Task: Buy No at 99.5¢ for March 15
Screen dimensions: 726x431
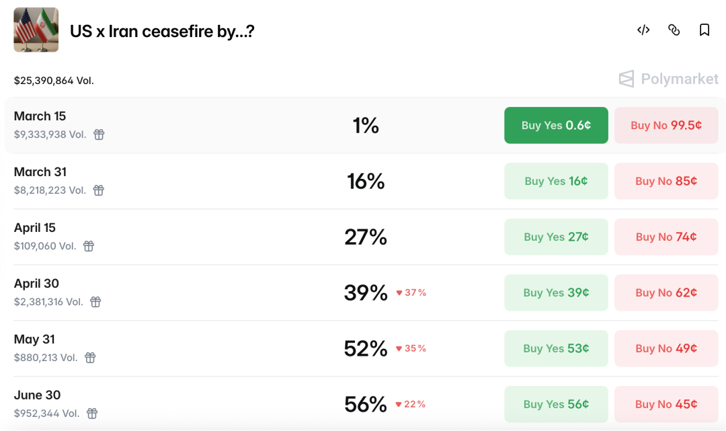Action: [665, 125]
